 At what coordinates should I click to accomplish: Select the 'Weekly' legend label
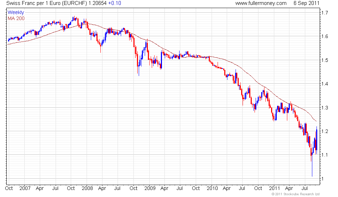pos(16,12)
